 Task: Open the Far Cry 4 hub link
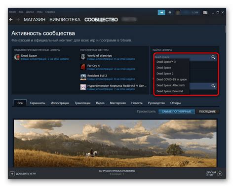click(x=93, y=66)
